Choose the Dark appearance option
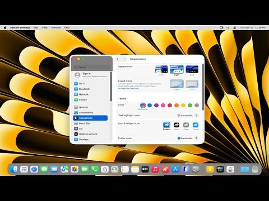Viewport: 269px width, 201px height. pos(192,70)
